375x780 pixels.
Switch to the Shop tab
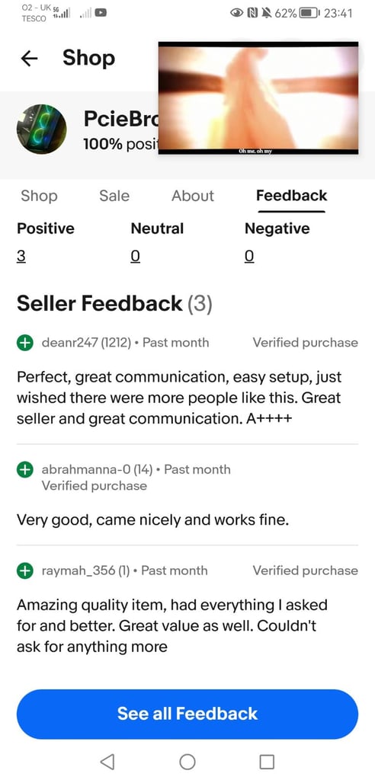tap(39, 196)
